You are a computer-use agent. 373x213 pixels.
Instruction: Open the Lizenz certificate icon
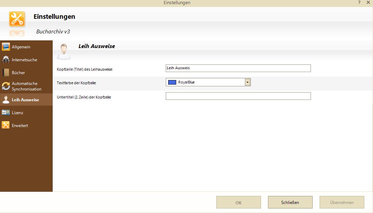(6, 112)
